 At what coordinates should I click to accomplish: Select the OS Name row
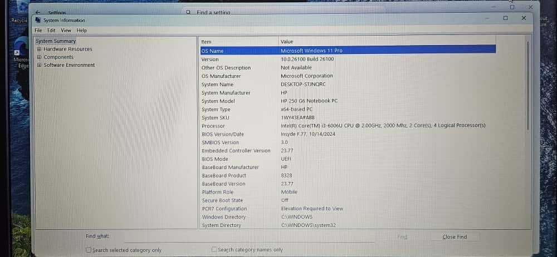click(x=348, y=51)
